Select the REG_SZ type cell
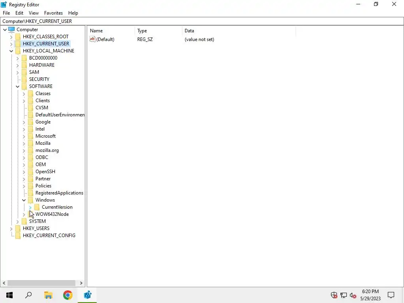This screenshot has width=404, height=303. coord(145,39)
